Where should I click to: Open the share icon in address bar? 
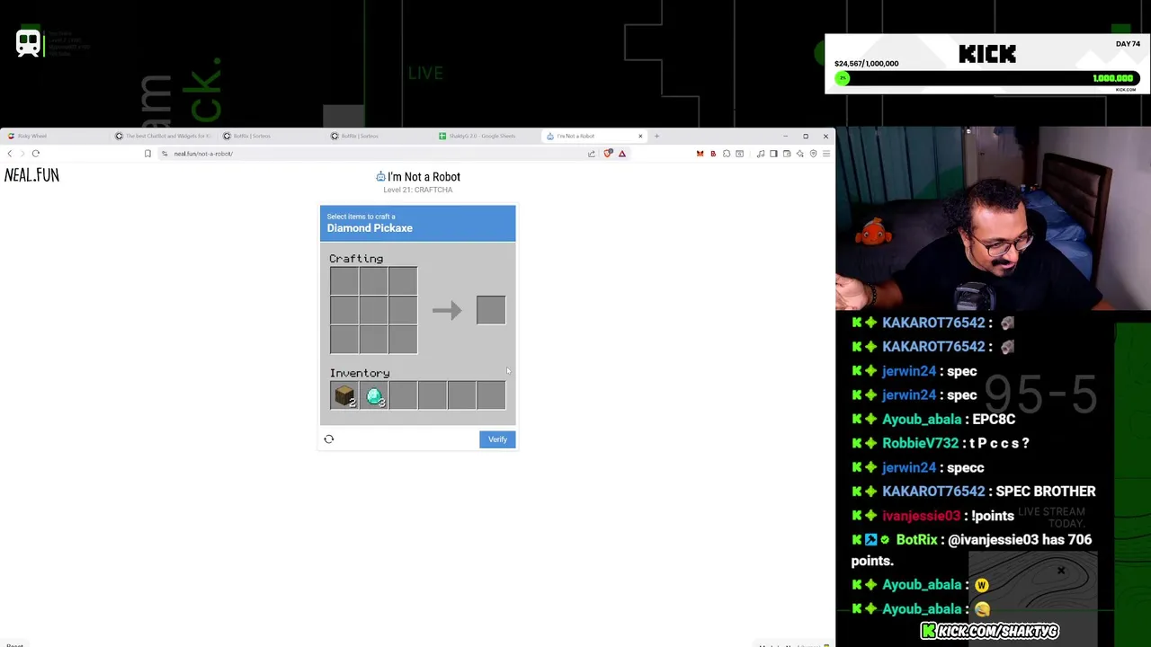(x=591, y=154)
